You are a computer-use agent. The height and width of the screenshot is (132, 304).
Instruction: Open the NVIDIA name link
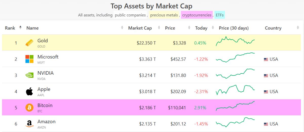(46, 73)
